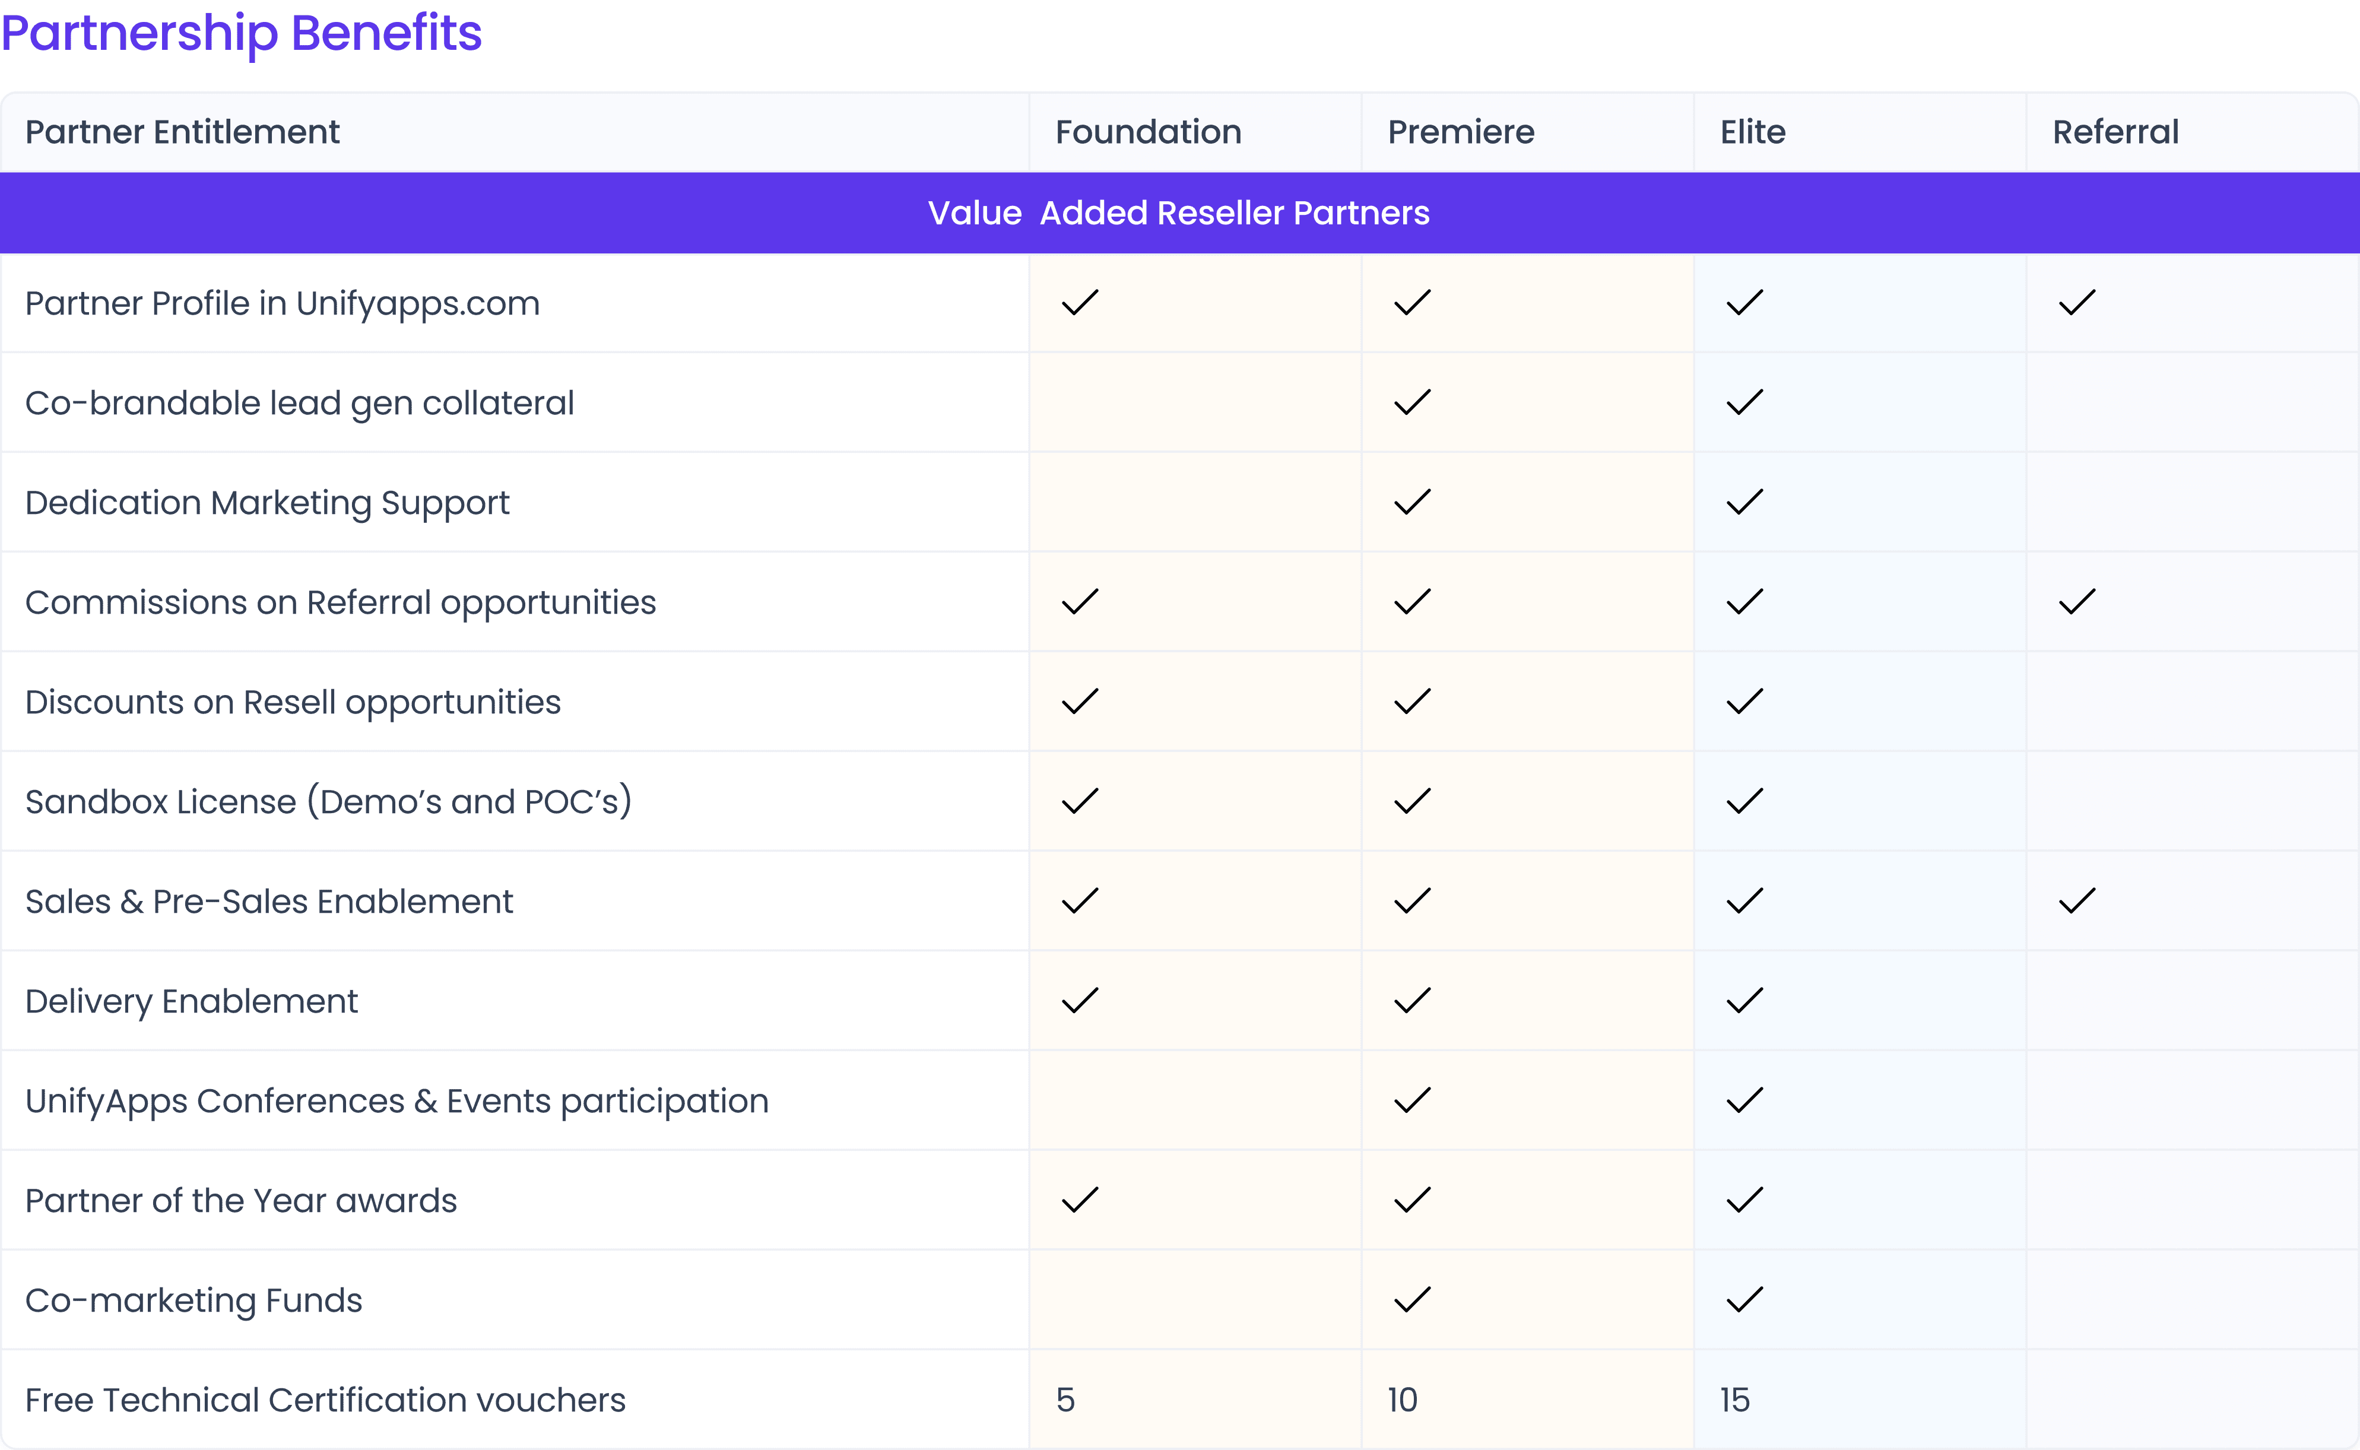The width and height of the screenshot is (2360, 1450).
Task: Select the Elite column header
Action: [1752, 132]
